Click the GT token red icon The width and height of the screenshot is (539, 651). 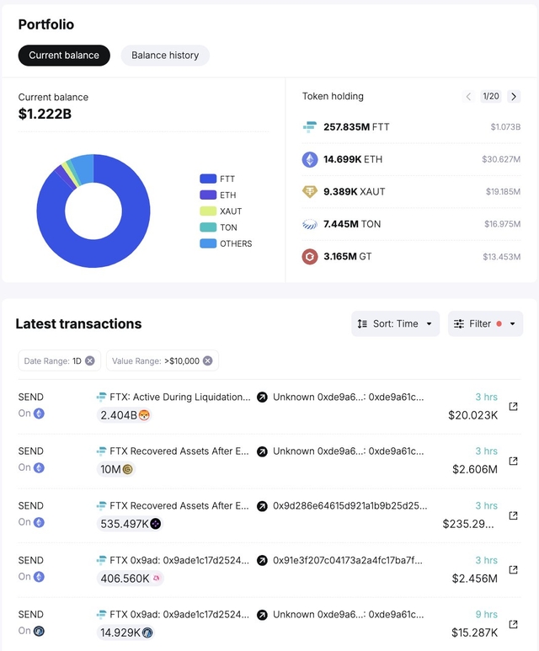tap(310, 257)
